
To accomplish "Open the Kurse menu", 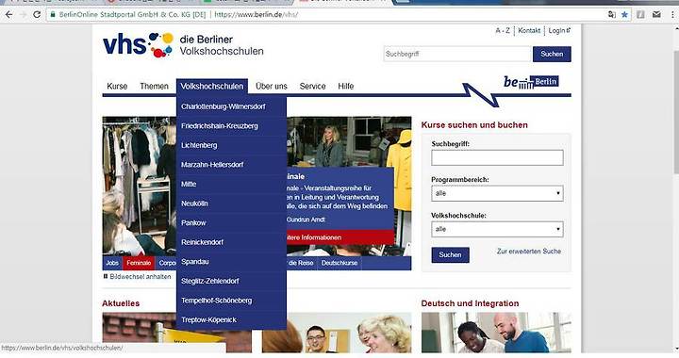I will [x=117, y=86].
